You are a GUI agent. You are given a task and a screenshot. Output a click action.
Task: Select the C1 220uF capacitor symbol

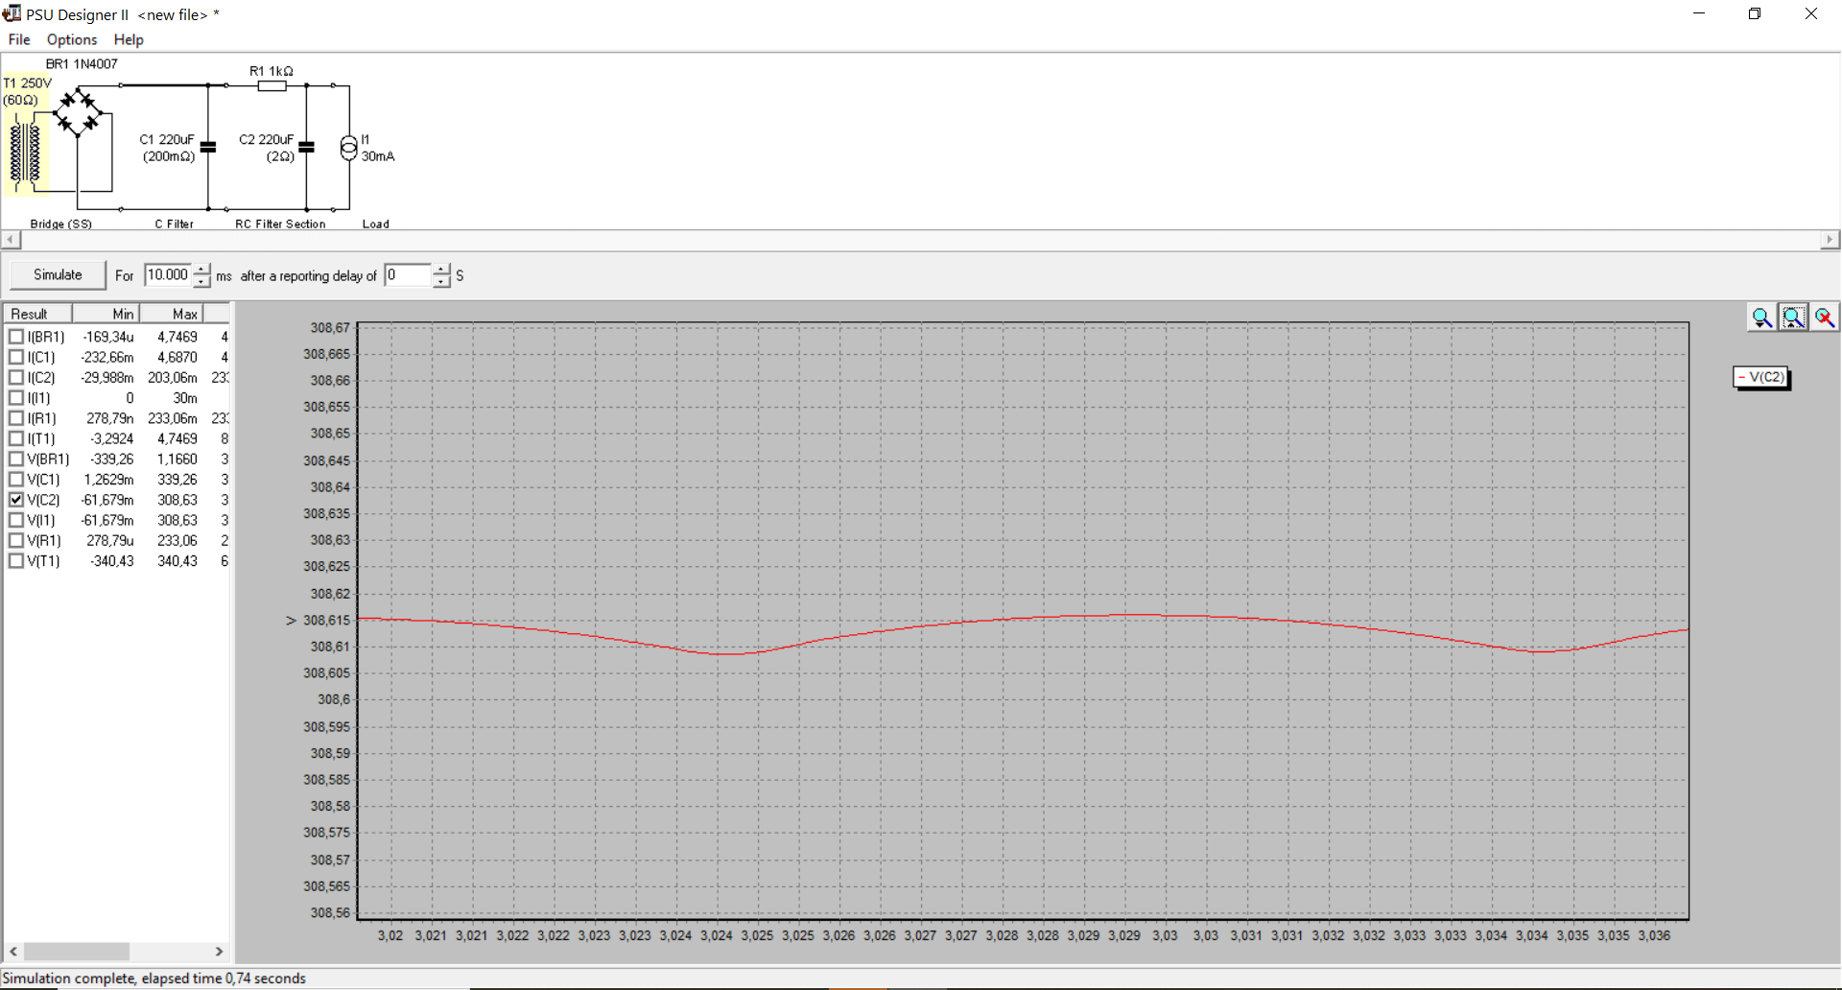pyautogui.click(x=208, y=147)
